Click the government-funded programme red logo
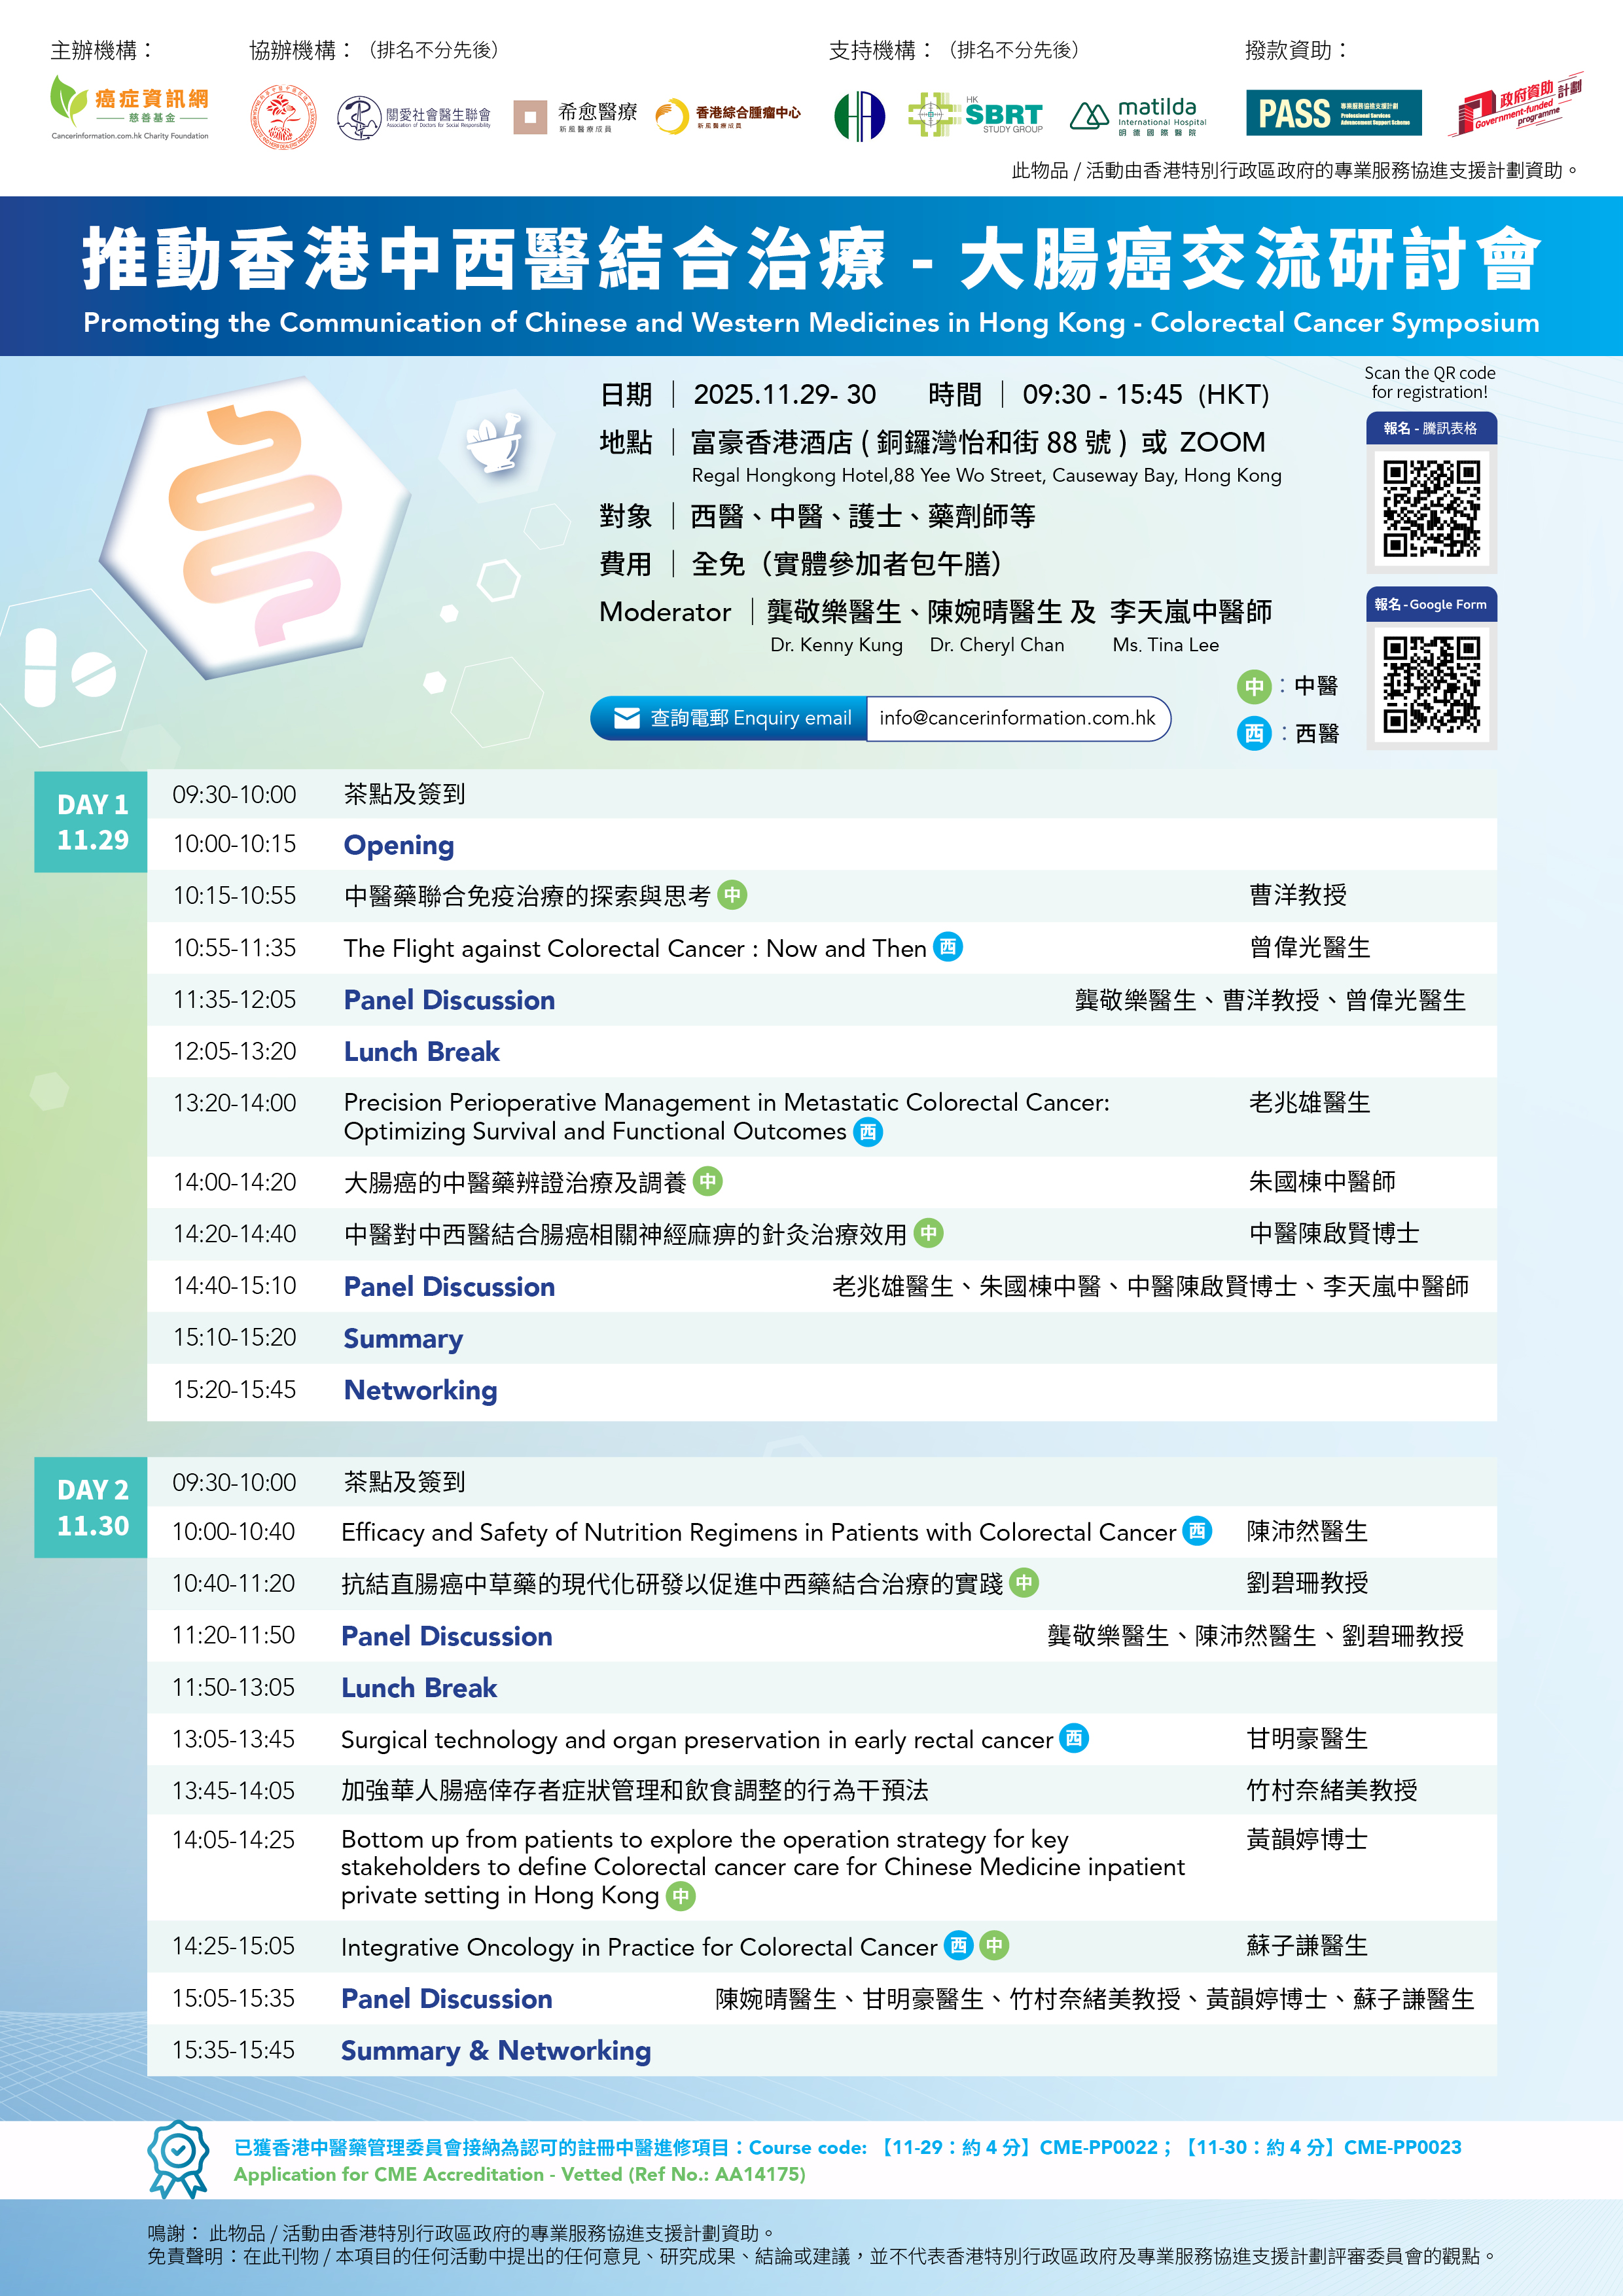1623x2296 pixels. coord(1515,106)
